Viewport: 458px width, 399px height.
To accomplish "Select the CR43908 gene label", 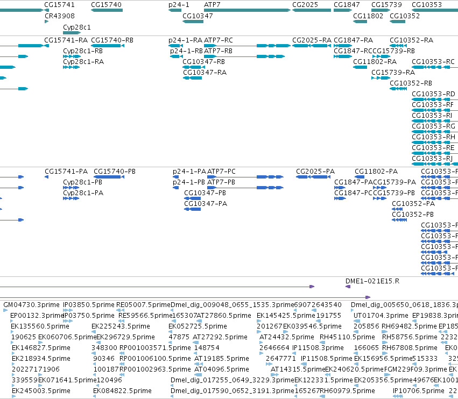I will pos(60,16).
